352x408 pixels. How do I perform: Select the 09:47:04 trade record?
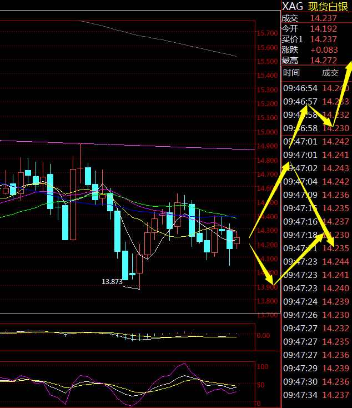click(316, 182)
